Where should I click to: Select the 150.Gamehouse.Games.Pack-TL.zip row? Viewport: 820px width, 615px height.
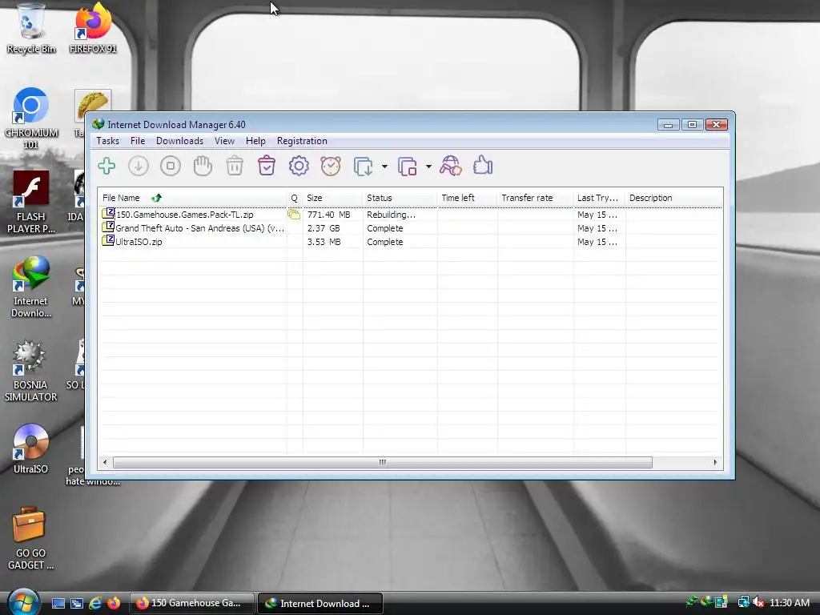(411, 215)
